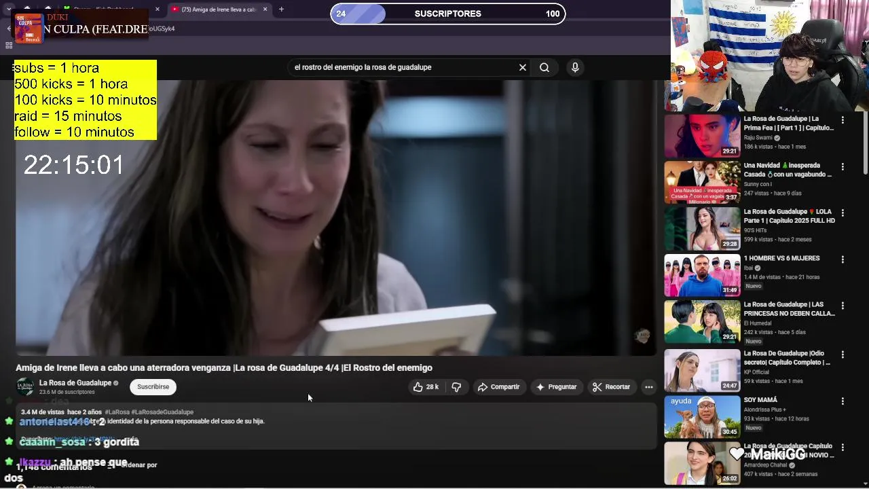
Task: Open SOY MAMÁ video thumbnail
Action: coord(702,416)
